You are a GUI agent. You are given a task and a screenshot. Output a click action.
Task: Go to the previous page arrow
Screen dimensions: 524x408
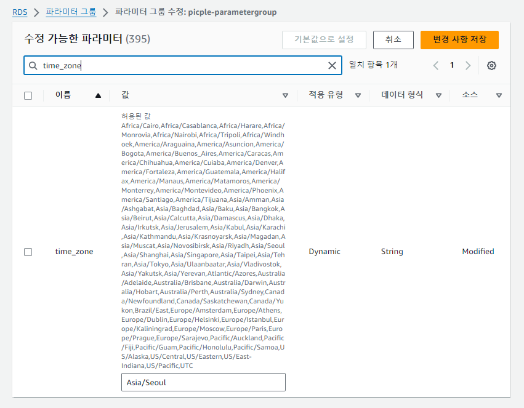tap(436, 66)
